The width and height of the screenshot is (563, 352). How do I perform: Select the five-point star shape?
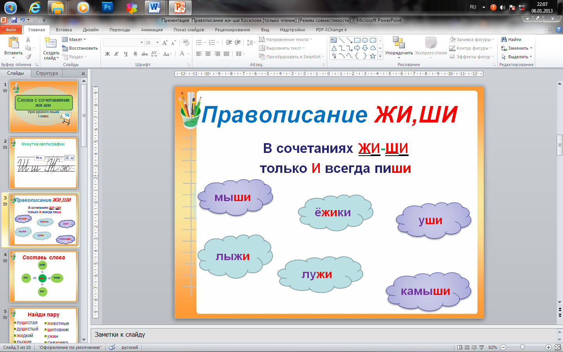coord(373,56)
